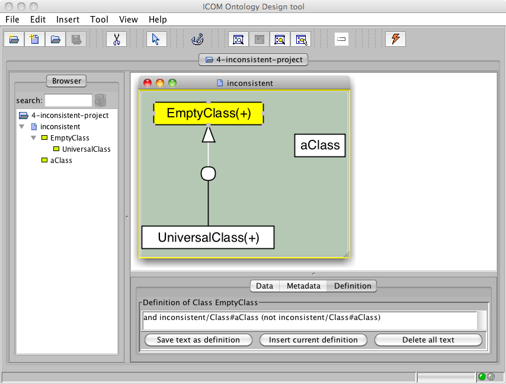Viewport: 506px width, 384px height.
Task: Switch to the Data tab
Action: click(265, 286)
